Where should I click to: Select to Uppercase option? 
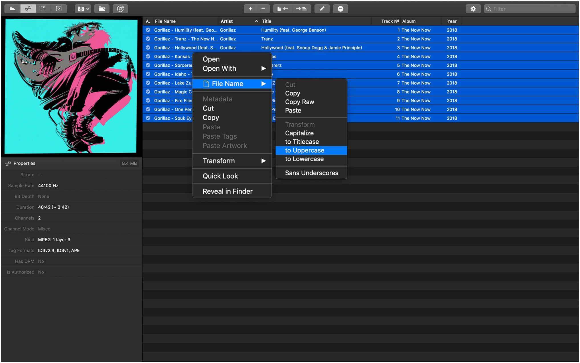[311, 150]
